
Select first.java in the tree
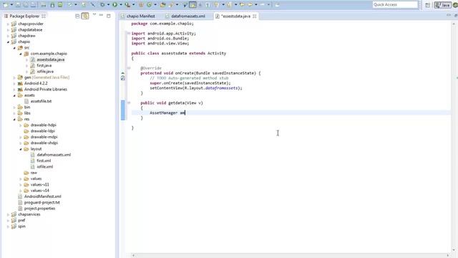pyautogui.click(x=44, y=65)
